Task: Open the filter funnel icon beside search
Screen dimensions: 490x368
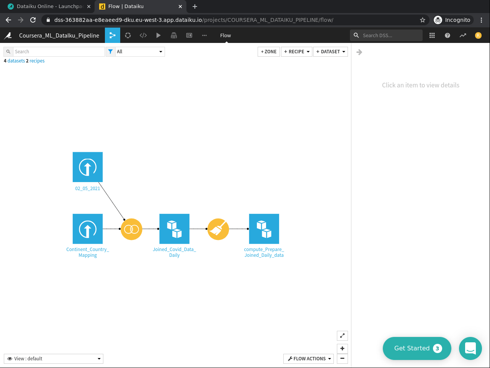Action: tap(111, 51)
